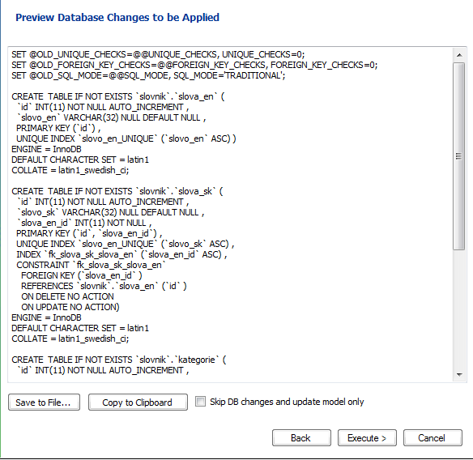Cancel the database changes wizard
The width and height of the screenshot is (473, 460).
click(x=433, y=437)
